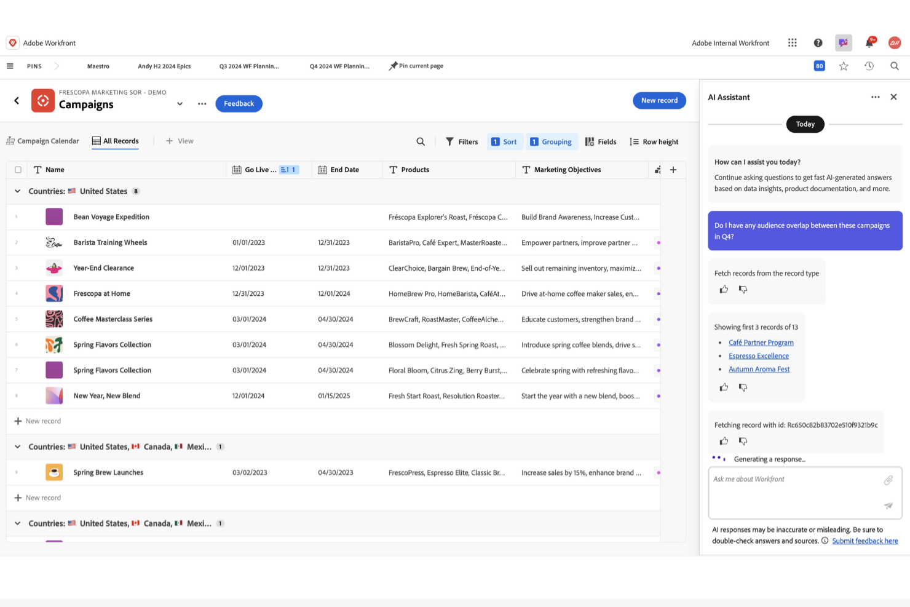910x607 pixels.
Task: Thumbs up the 'Fetch records' response
Action: click(x=724, y=289)
